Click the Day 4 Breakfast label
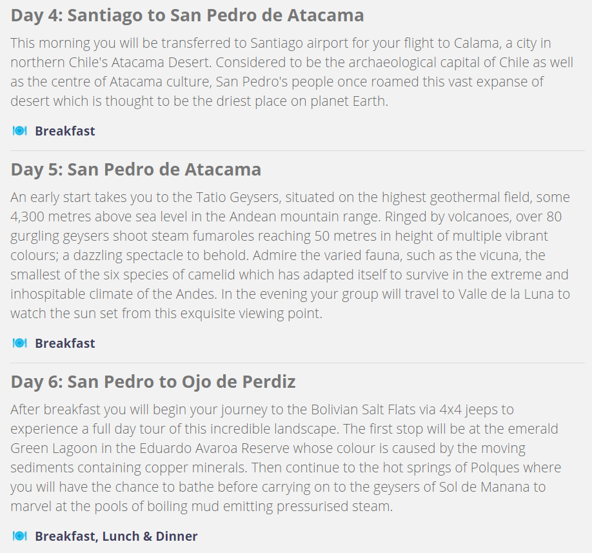This screenshot has height=553, width=592. (x=65, y=131)
